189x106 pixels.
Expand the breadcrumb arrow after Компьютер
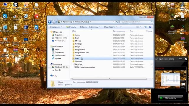point(74,22)
